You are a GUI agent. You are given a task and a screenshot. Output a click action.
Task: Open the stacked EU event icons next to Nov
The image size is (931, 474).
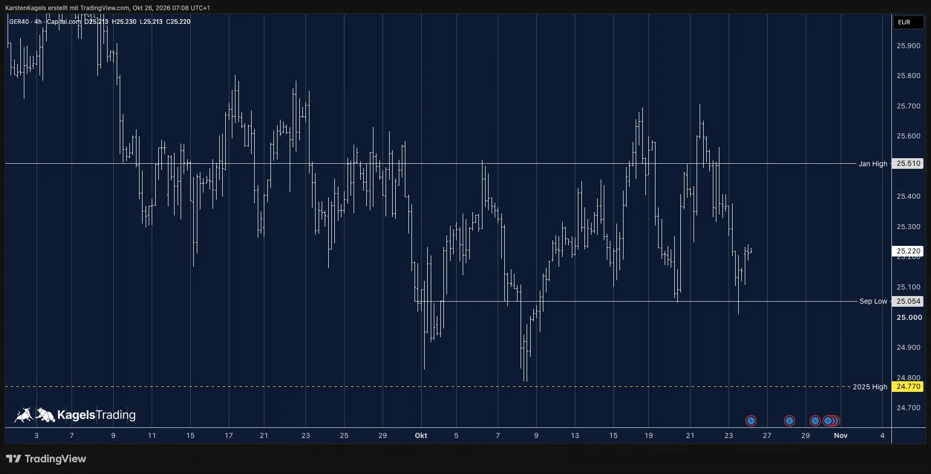pos(831,421)
